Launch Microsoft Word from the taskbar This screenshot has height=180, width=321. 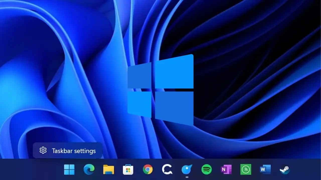click(x=265, y=169)
